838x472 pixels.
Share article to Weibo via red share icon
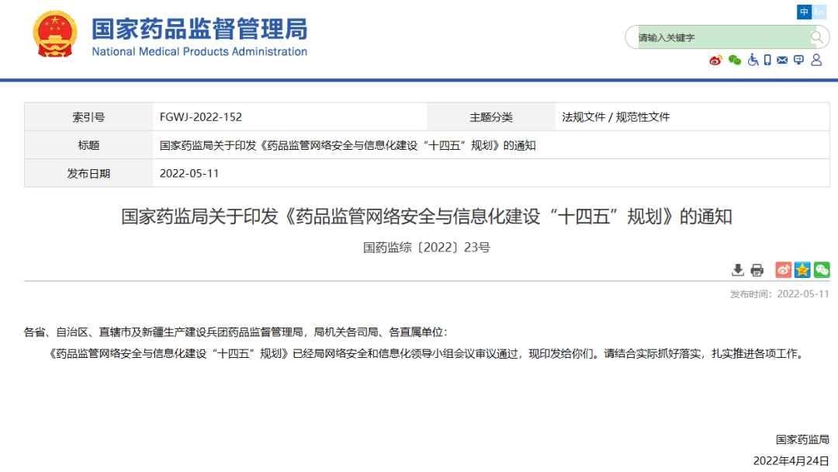point(784,270)
